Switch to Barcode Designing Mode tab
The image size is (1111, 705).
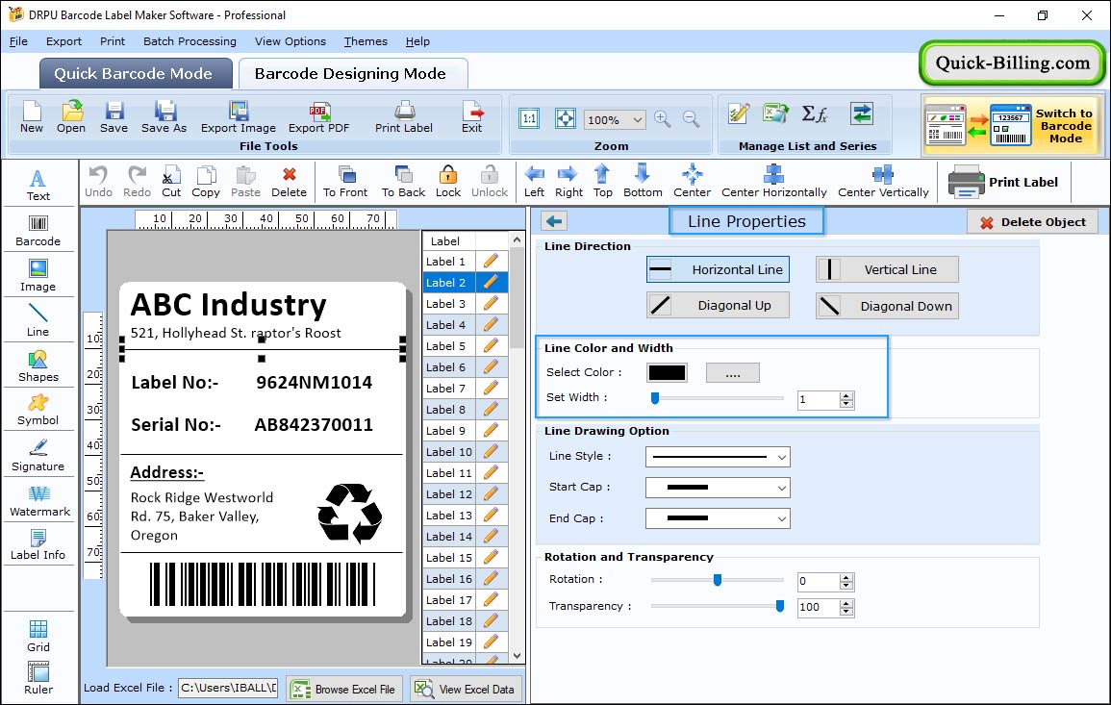tap(351, 74)
